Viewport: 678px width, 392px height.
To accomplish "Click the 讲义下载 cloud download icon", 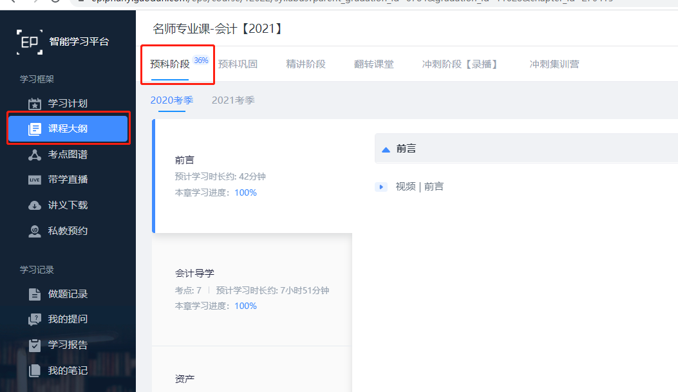I will pos(35,205).
